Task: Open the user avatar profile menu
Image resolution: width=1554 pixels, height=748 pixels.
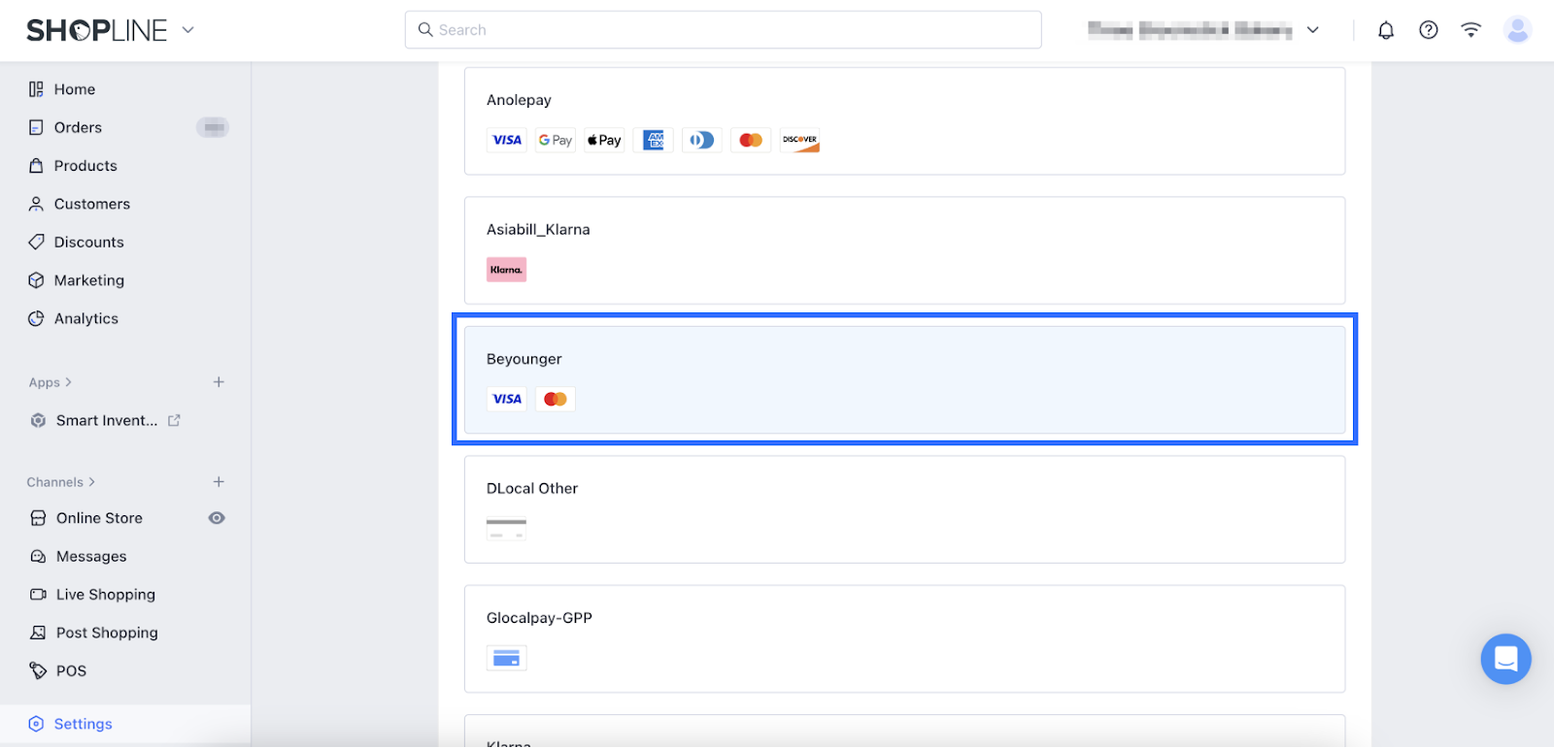Action: coord(1517,30)
